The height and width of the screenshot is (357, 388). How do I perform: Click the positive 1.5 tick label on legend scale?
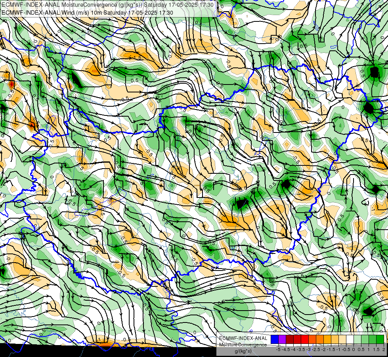click(377, 349)
